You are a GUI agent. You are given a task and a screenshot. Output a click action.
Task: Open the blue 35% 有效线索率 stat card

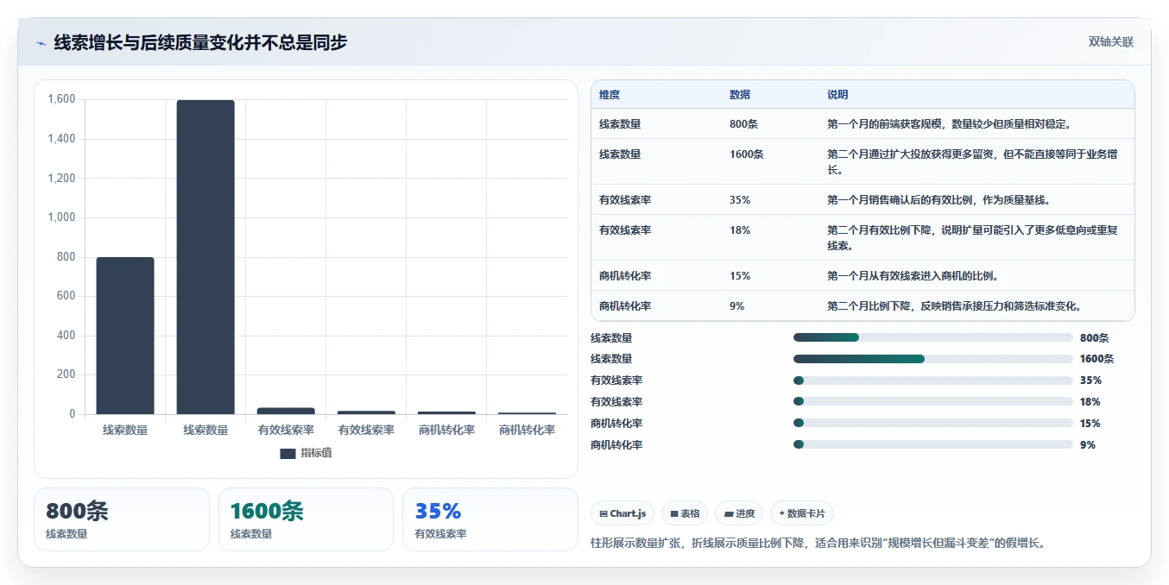(490, 519)
